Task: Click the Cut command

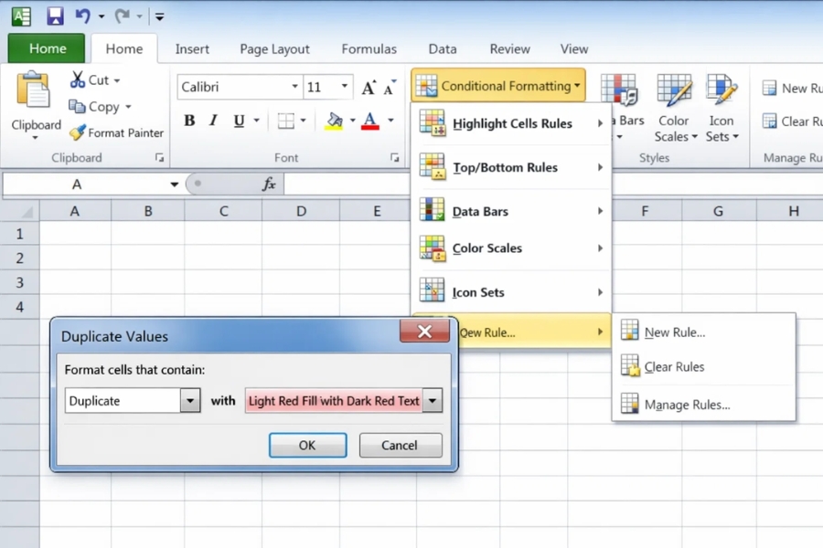Action: pos(94,79)
